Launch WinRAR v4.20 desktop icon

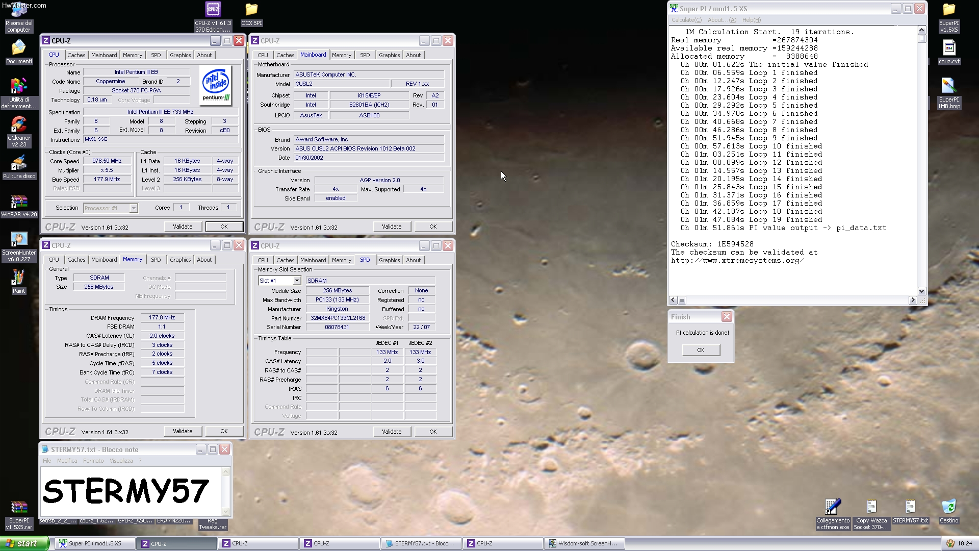(x=19, y=205)
